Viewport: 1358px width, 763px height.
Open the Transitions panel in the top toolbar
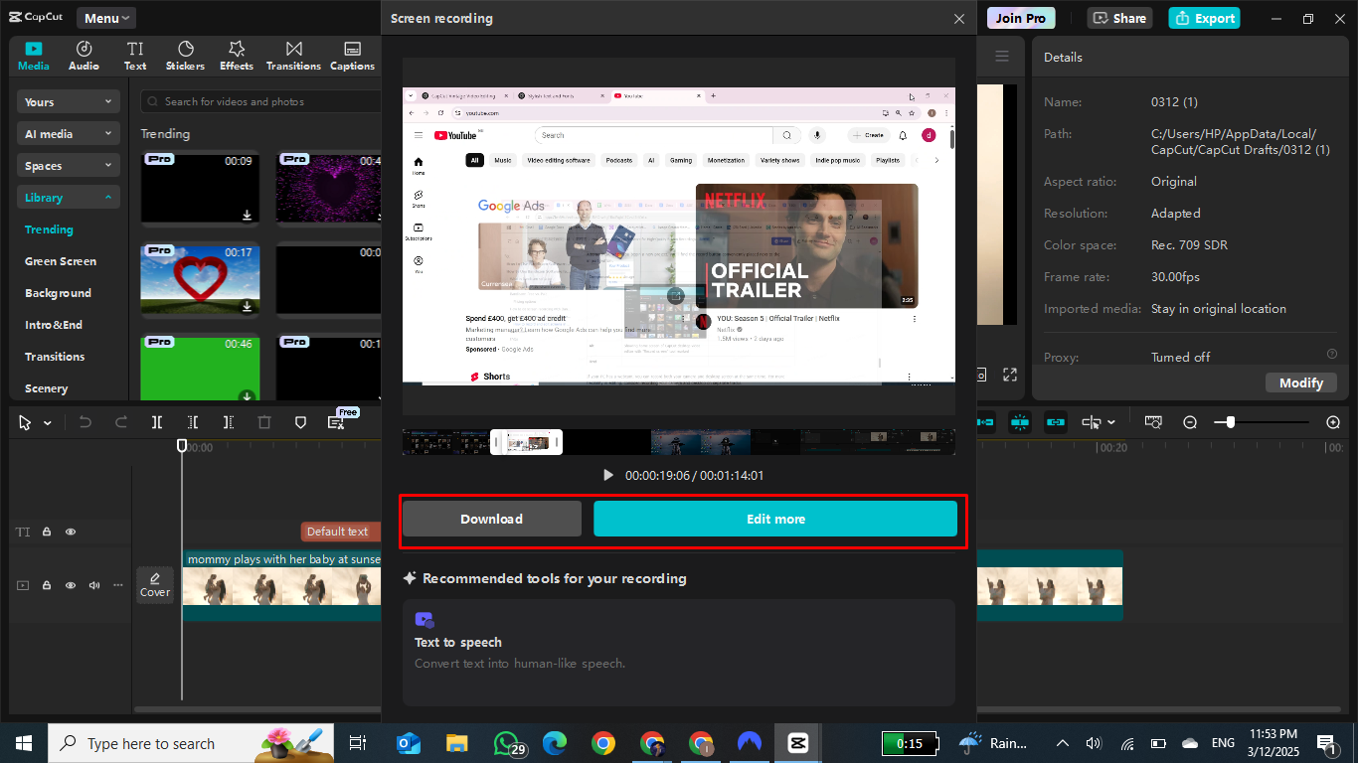pyautogui.click(x=292, y=54)
